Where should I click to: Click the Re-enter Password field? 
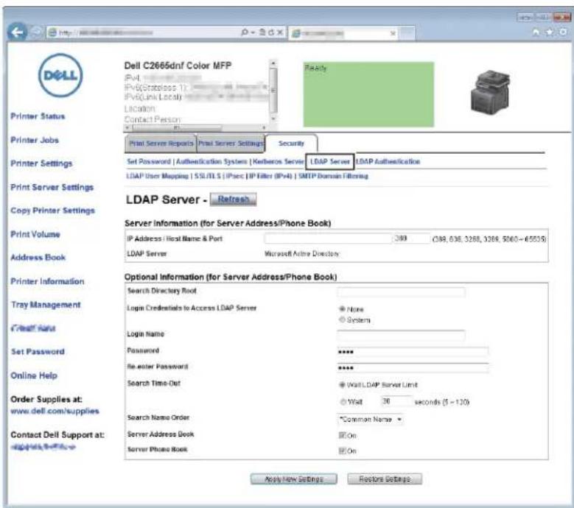(x=413, y=368)
